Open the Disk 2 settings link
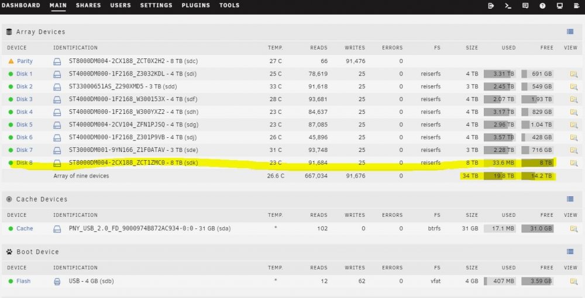The width and height of the screenshot is (585, 298). (24, 86)
